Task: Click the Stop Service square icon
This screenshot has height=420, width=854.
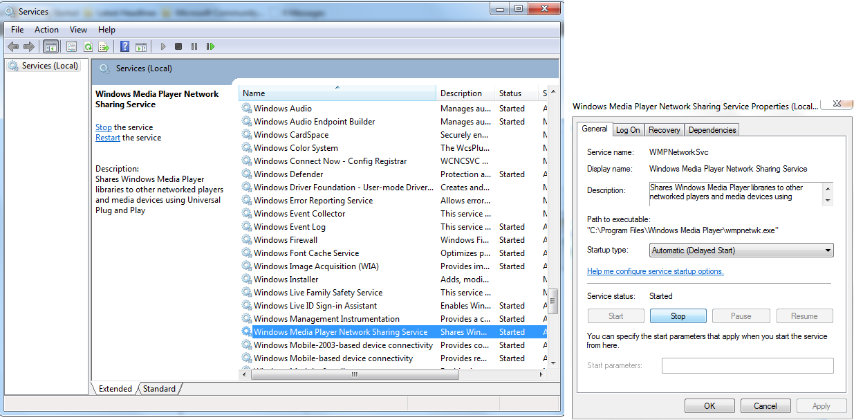Action: point(178,46)
